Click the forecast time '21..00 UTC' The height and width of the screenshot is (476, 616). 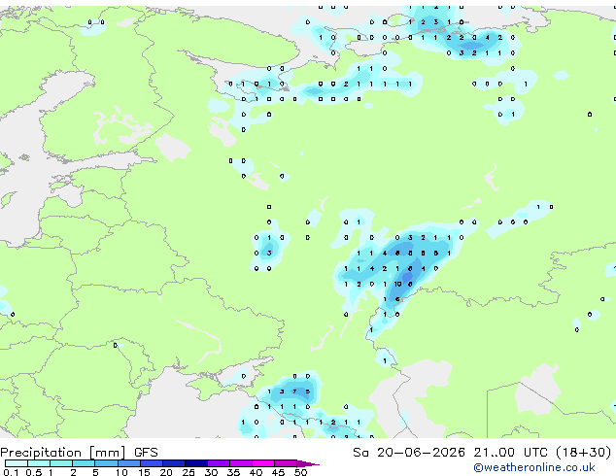511,453
